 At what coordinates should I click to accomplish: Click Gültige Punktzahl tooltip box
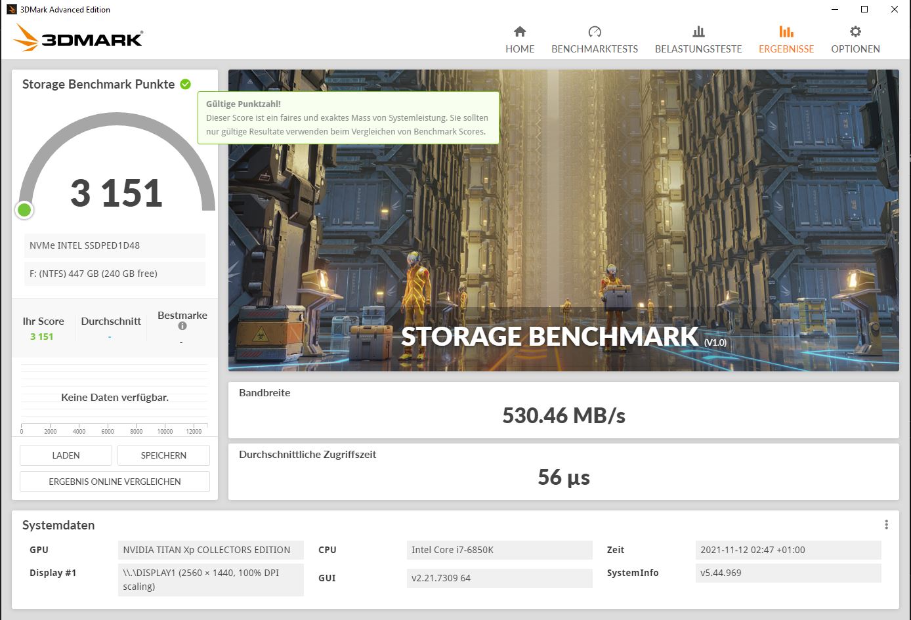tap(349, 117)
